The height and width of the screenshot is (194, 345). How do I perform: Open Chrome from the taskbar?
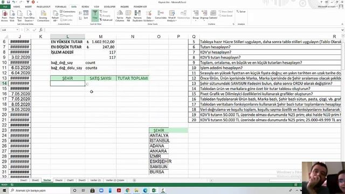(x=128, y=190)
